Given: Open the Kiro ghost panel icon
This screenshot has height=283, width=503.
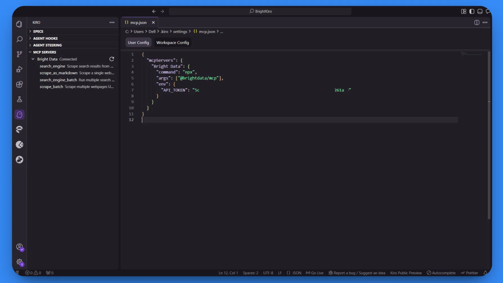Looking at the screenshot, I should point(19,115).
